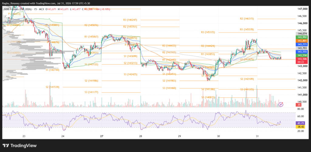Screen dimensions: 311x152
Task: Click the S1 (142451) pivot label
Action: pyautogui.click(x=169, y=74)
